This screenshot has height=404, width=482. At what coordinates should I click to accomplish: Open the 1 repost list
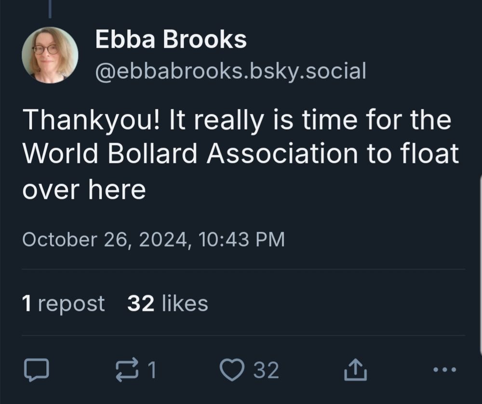(63, 302)
